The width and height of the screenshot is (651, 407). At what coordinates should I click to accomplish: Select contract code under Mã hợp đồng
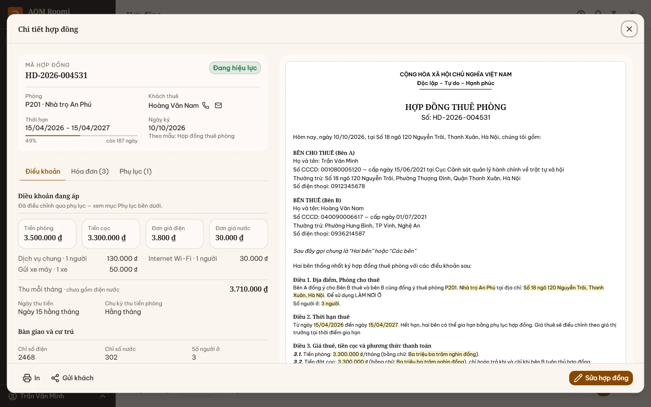pos(56,75)
